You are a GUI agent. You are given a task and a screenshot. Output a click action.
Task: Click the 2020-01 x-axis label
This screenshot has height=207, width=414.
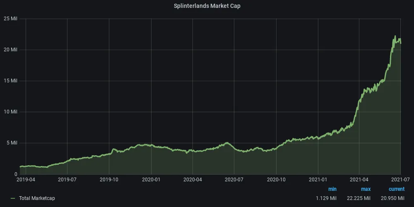(151, 180)
